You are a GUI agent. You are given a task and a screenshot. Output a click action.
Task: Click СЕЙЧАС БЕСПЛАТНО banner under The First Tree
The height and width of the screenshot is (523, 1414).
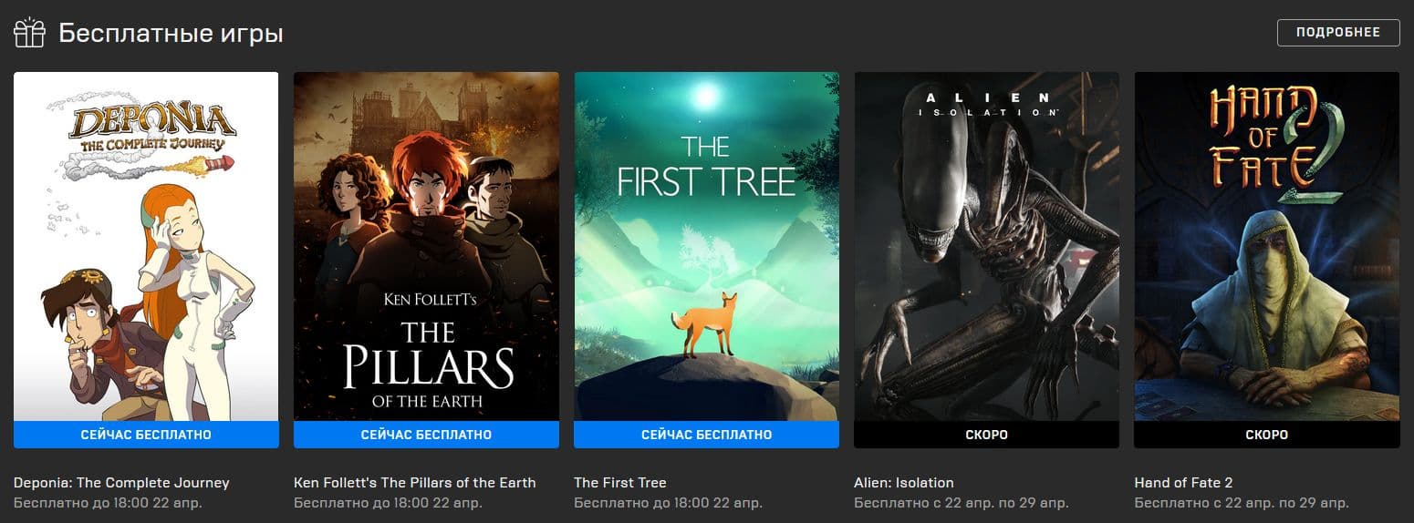(706, 435)
